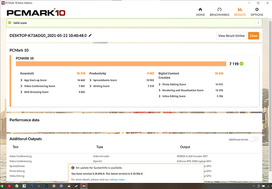Click the Performance data heading
The height and width of the screenshot is (189, 272).
click(x=24, y=120)
